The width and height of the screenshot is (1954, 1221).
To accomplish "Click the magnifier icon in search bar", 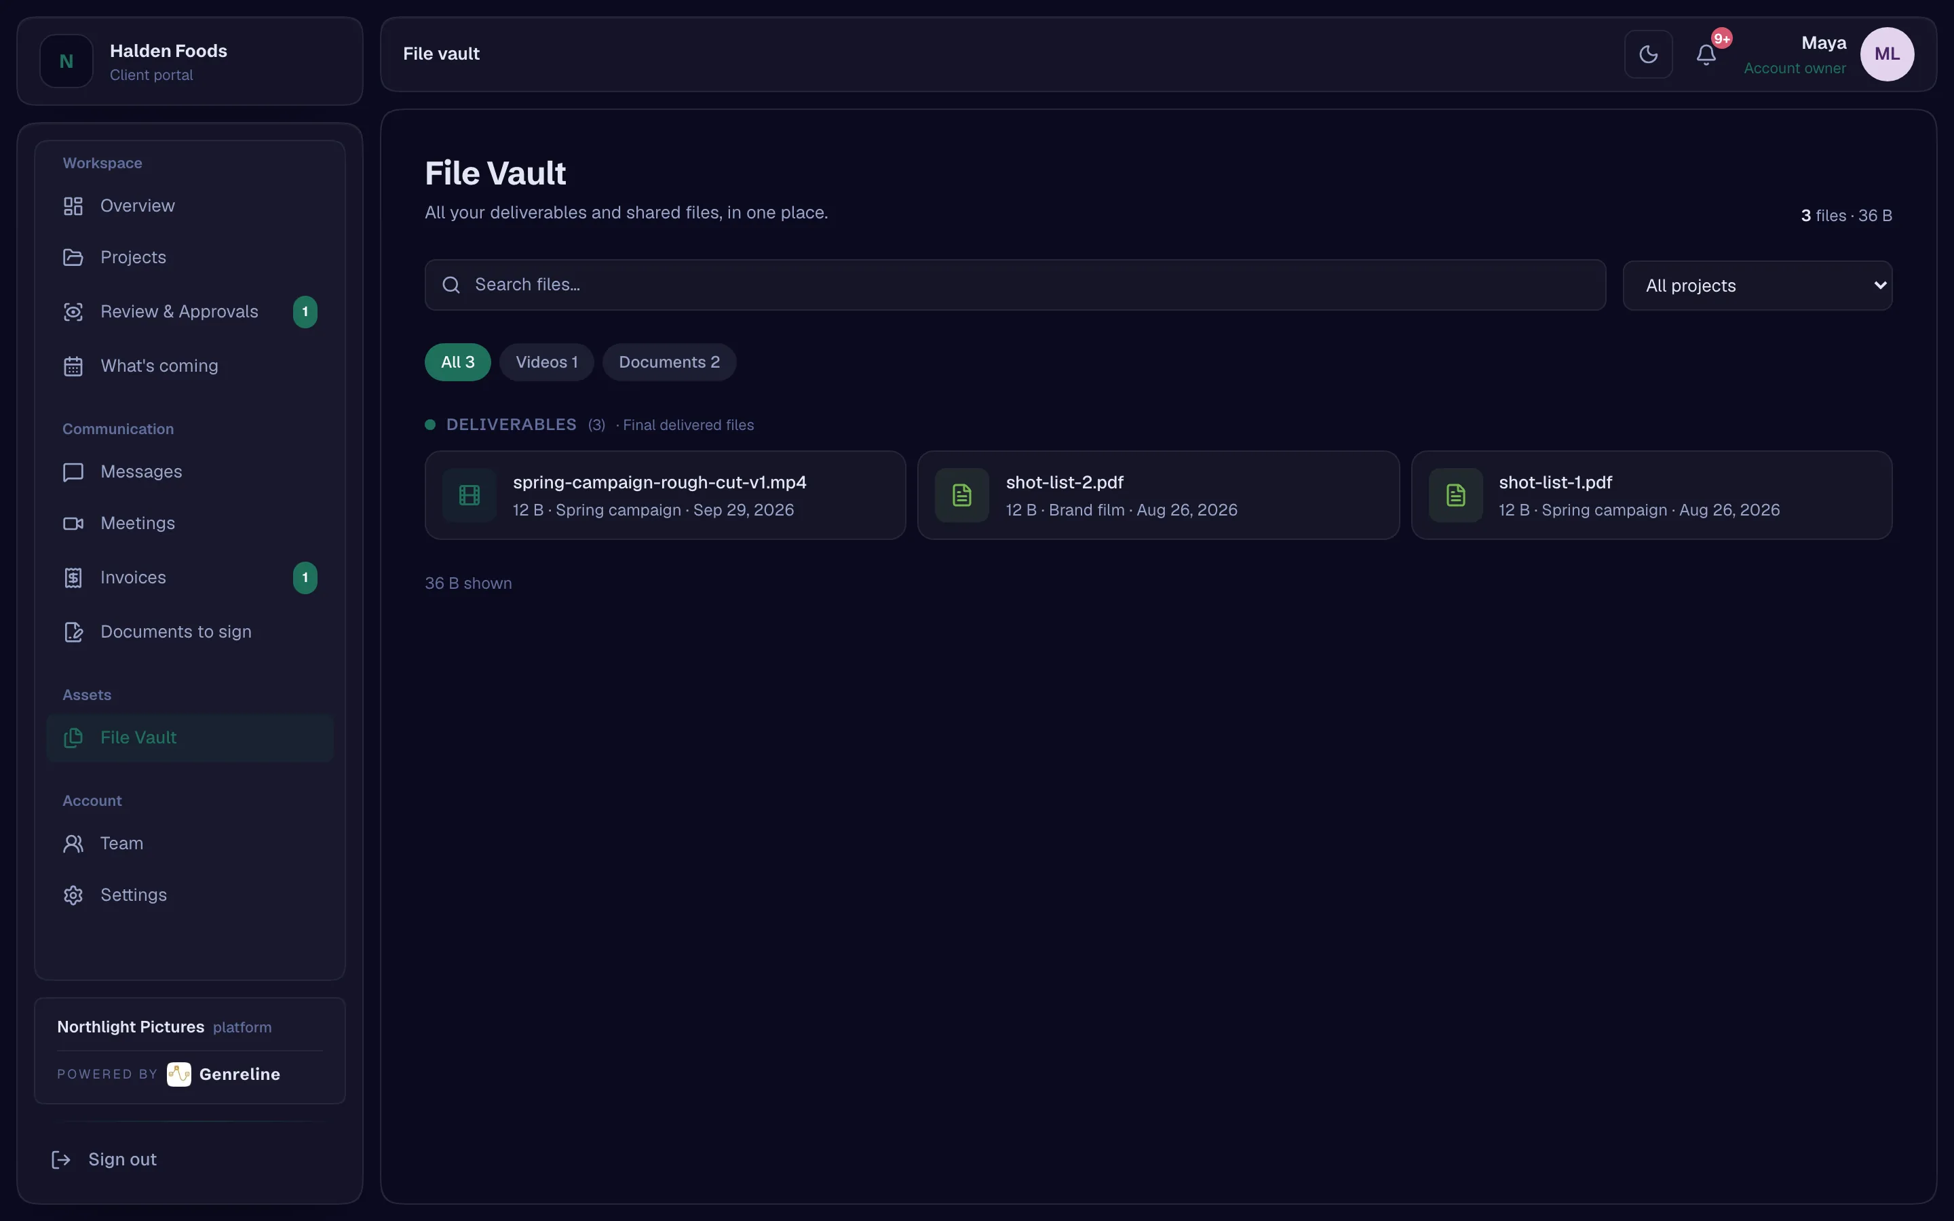I will [x=451, y=285].
